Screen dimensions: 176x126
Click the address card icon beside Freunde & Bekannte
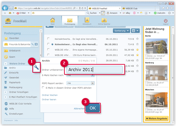pos(36,44)
